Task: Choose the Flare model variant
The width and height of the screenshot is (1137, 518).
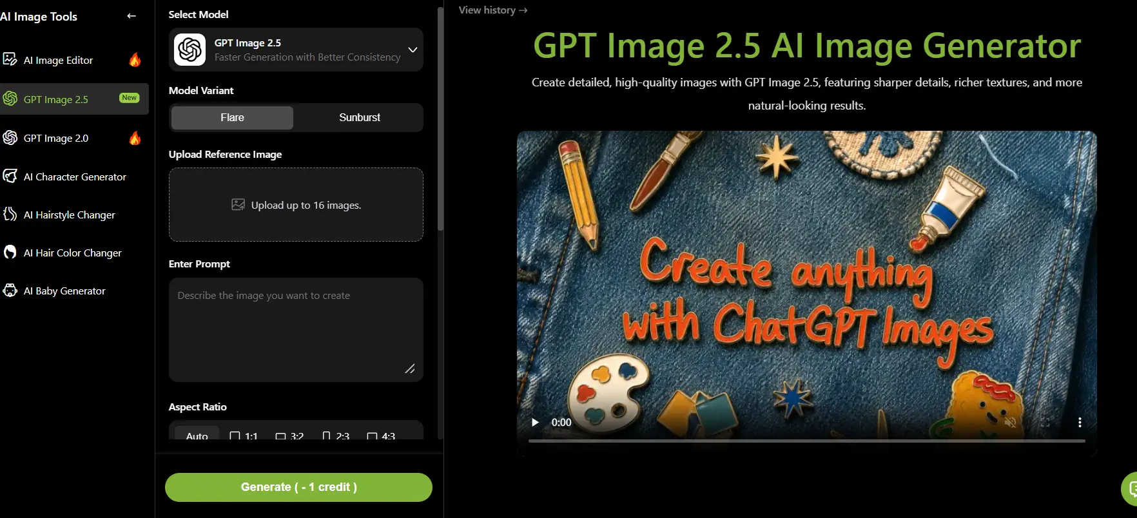Action: (232, 117)
